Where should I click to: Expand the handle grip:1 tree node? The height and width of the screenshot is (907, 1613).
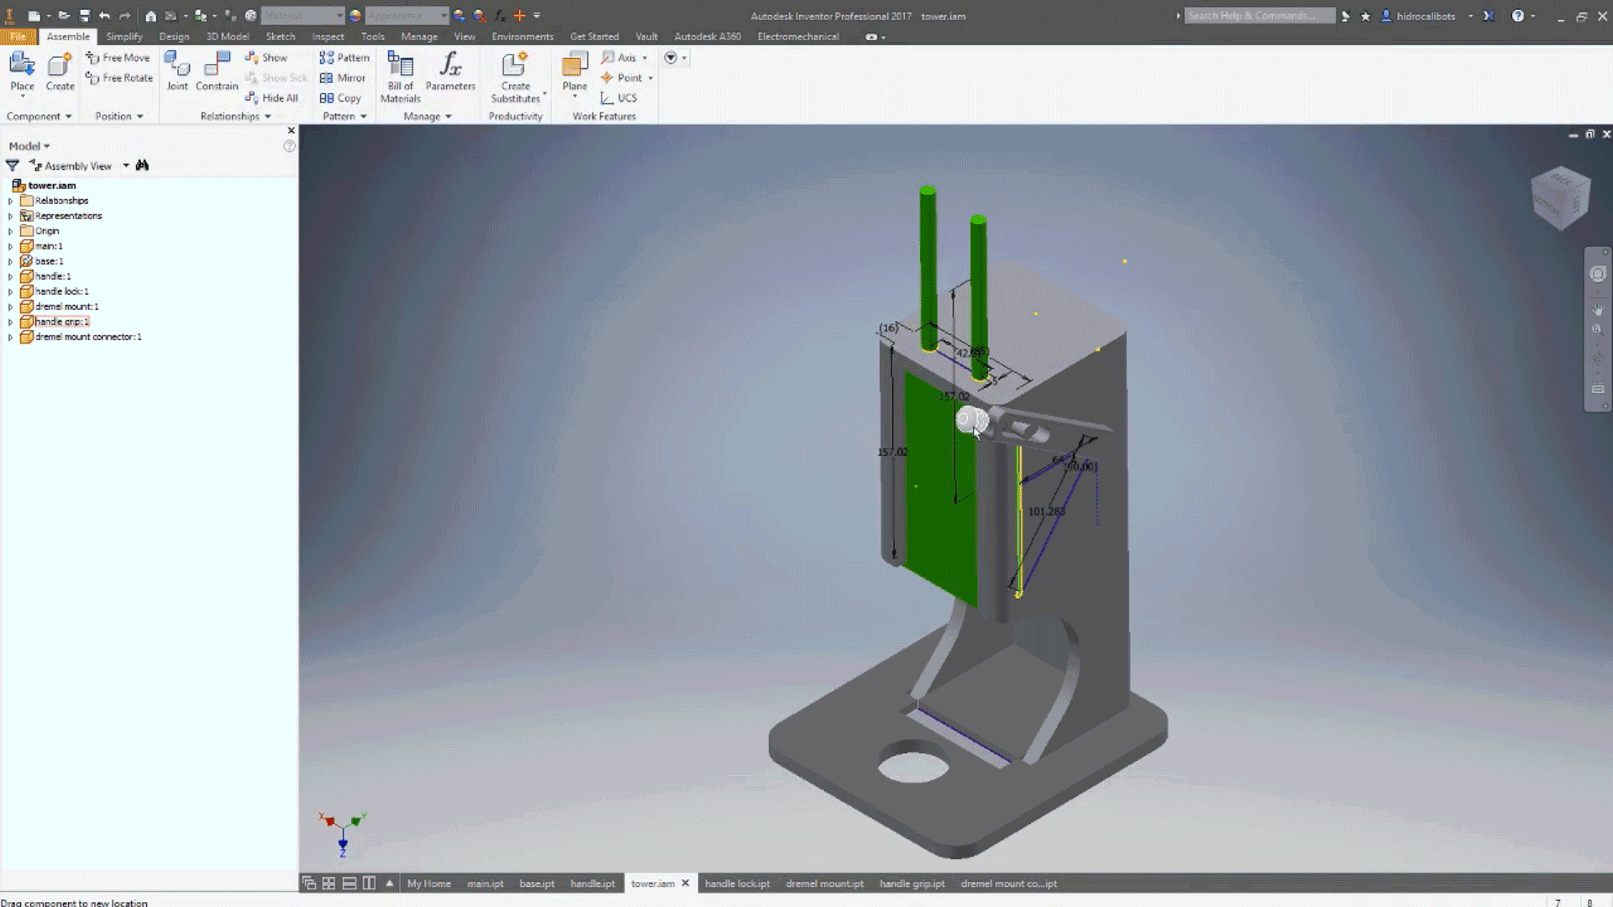tap(10, 322)
